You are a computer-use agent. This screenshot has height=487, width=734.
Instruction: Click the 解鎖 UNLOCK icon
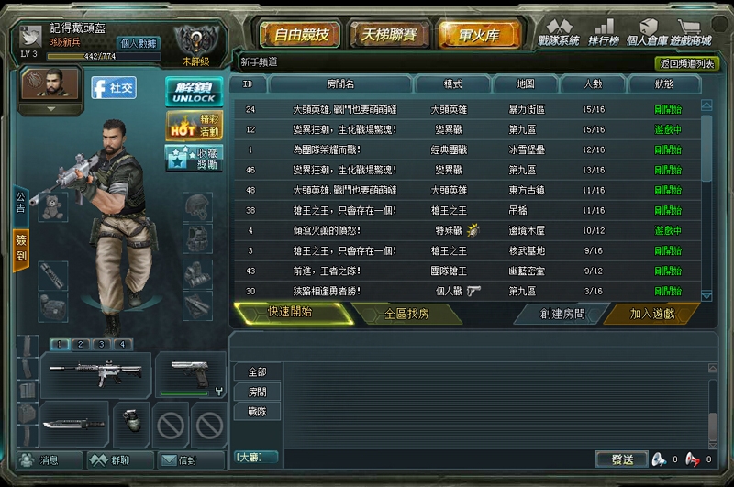(x=194, y=92)
